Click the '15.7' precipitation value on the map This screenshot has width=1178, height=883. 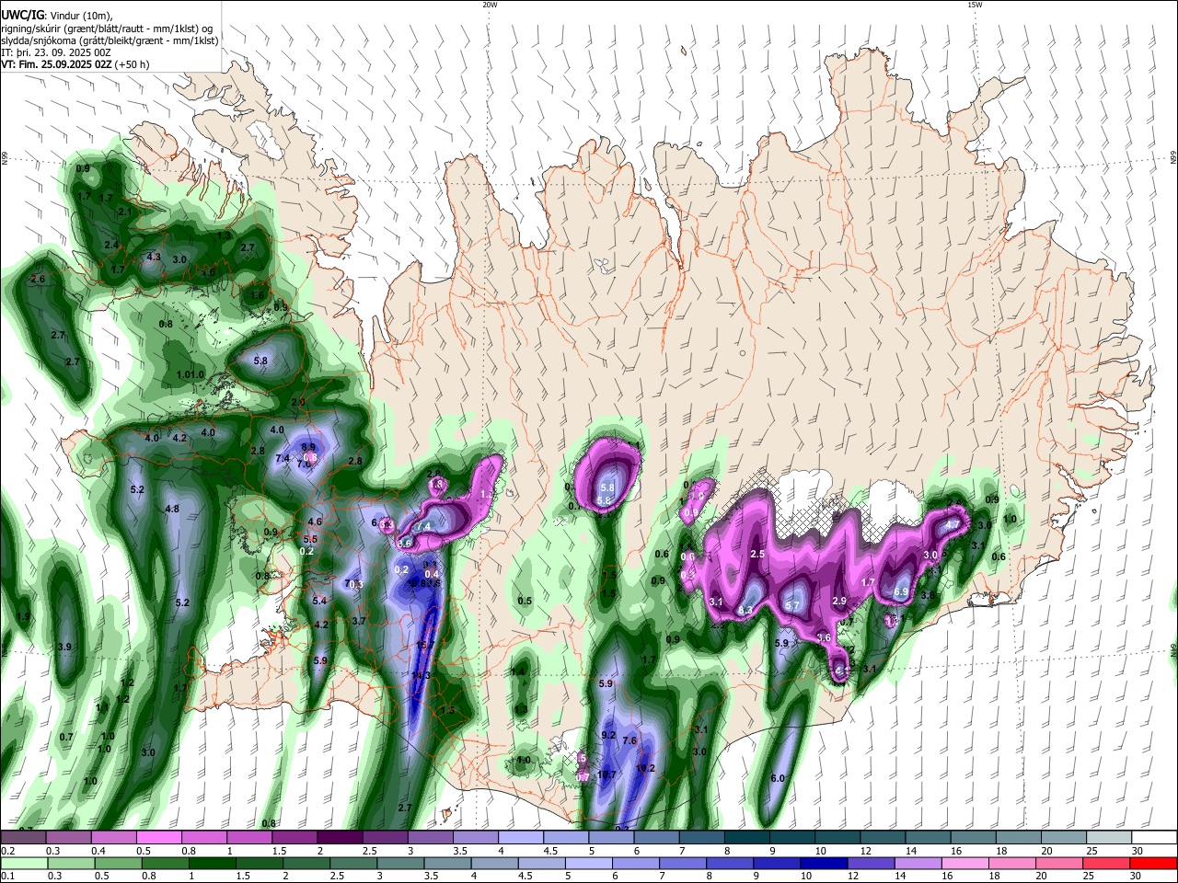click(x=424, y=646)
